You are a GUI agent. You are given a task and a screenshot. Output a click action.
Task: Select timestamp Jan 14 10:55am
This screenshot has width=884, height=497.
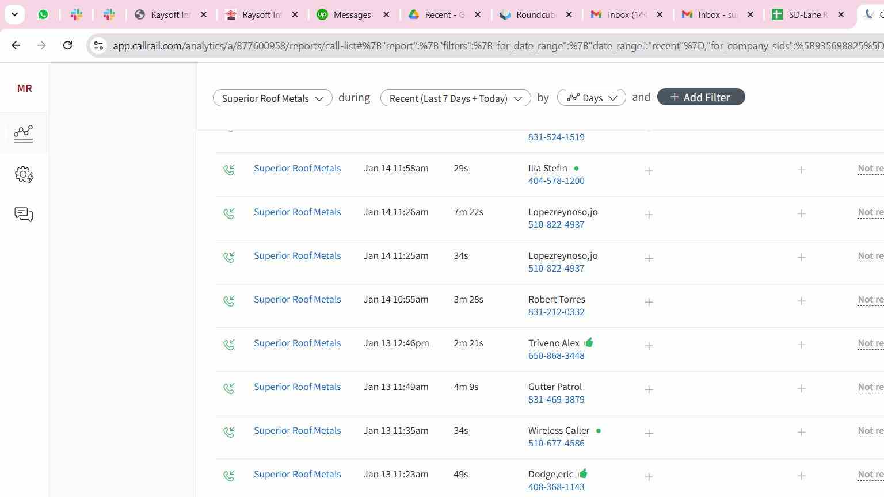pos(396,299)
